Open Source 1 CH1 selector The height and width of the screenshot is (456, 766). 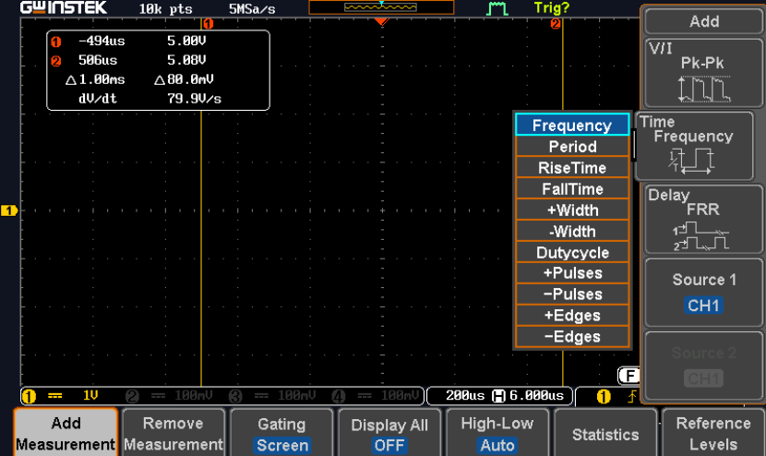click(702, 294)
